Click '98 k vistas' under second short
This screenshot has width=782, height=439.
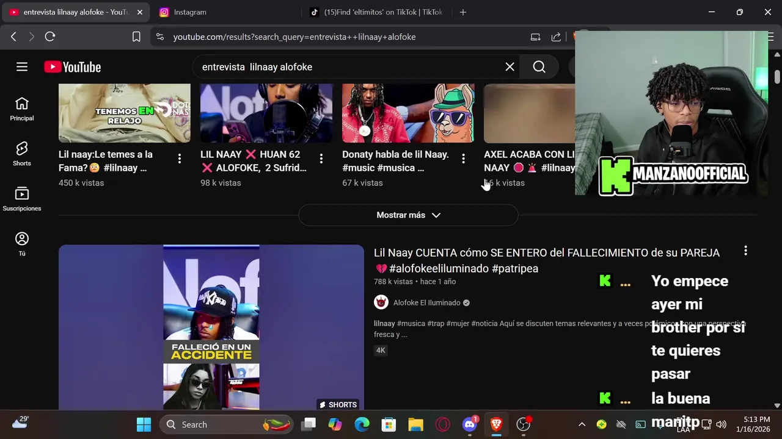click(x=221, y=183)
